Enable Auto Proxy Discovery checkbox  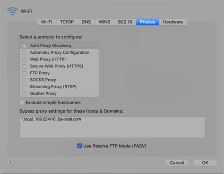[x=24, y=46]
